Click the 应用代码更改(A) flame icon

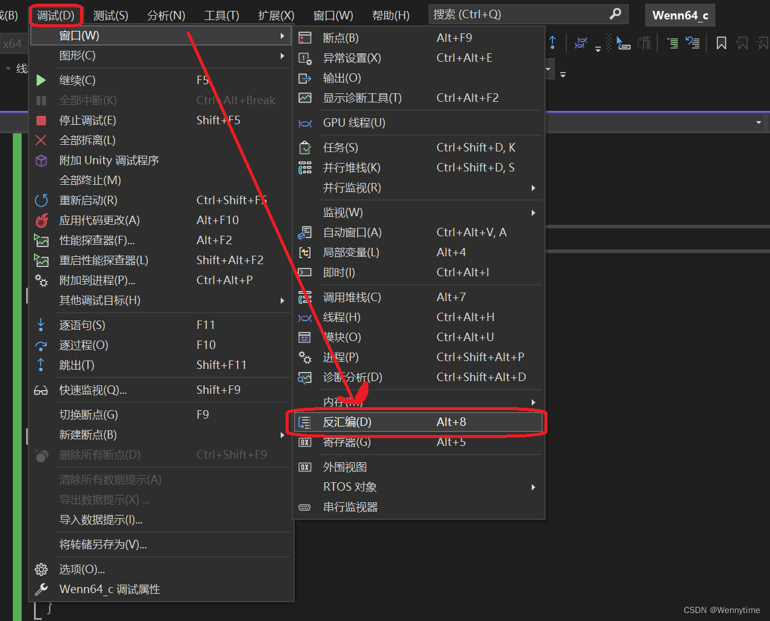coord(41,221)
